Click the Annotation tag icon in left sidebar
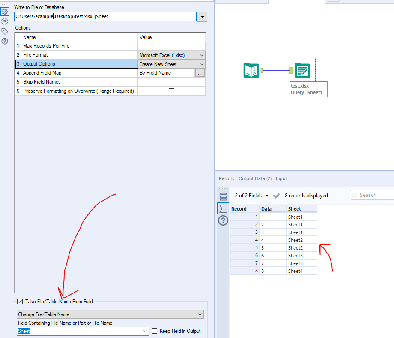 [x=5, y=31]
